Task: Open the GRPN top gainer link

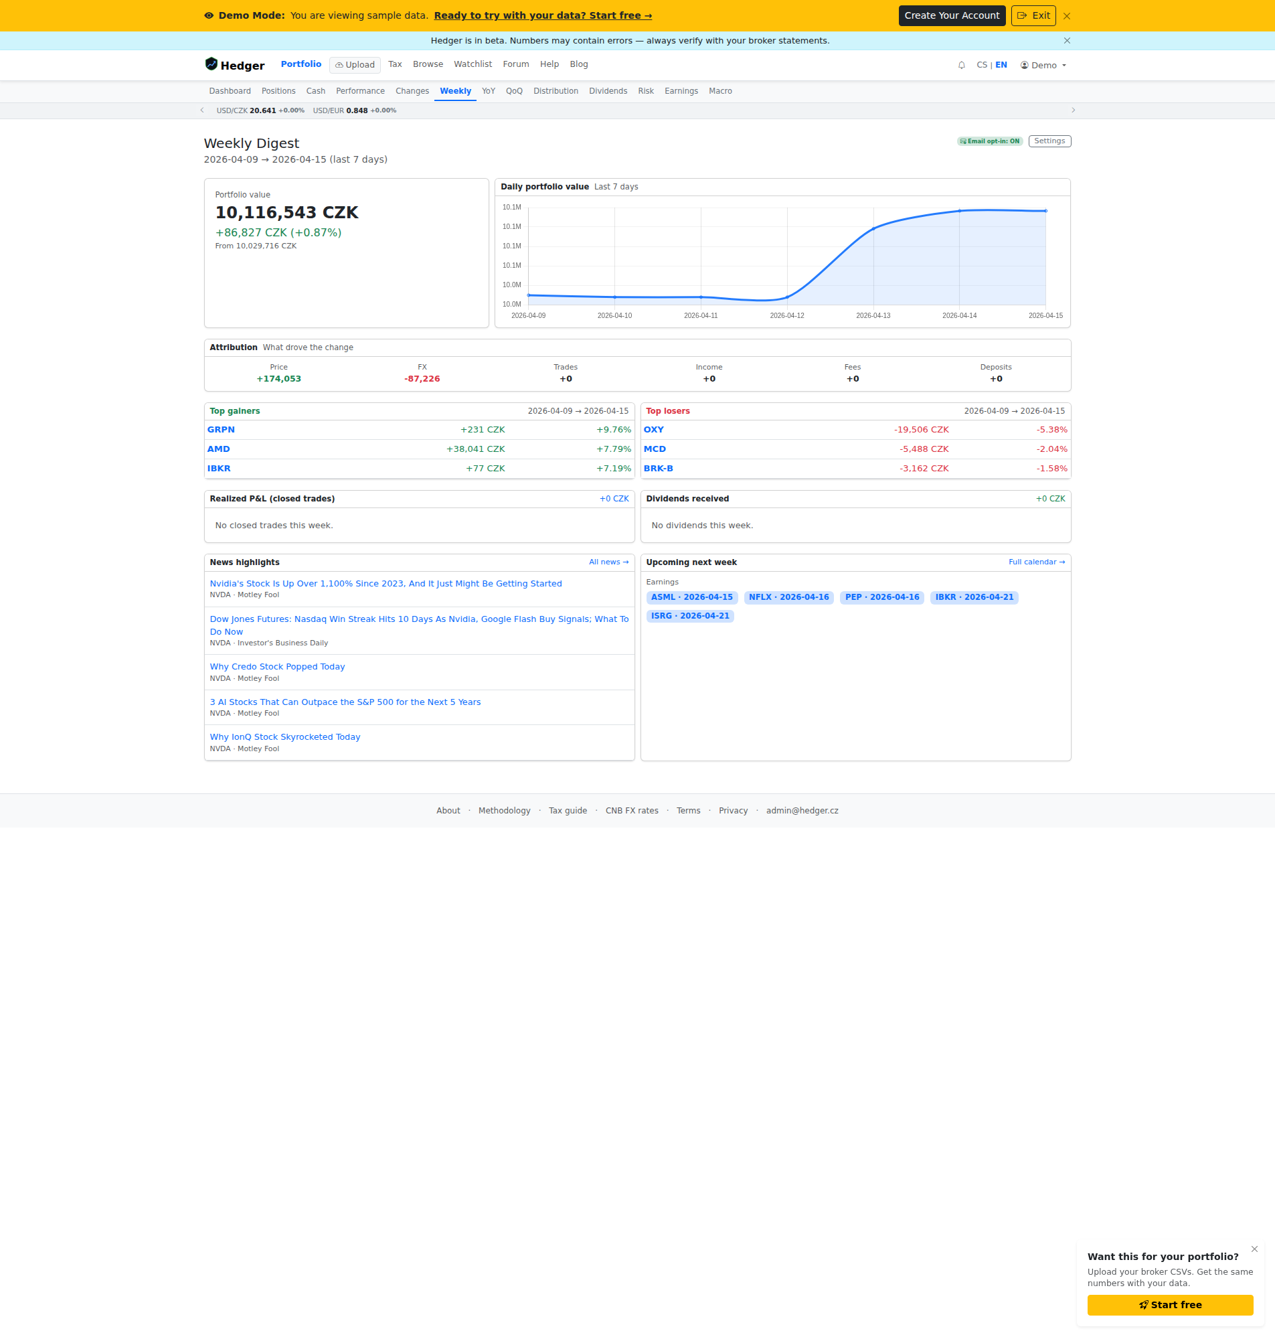Action: 221,430
